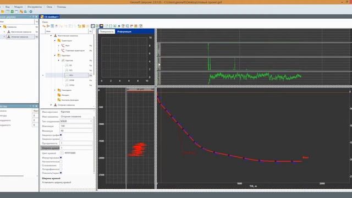Select the Контакты флюидов tree row
352x198 pixels.
70,100
